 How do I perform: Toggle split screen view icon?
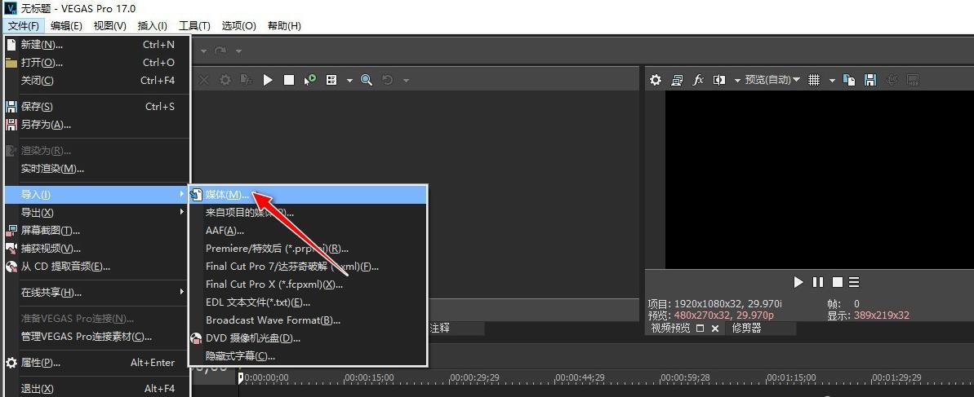click(719, 80)
